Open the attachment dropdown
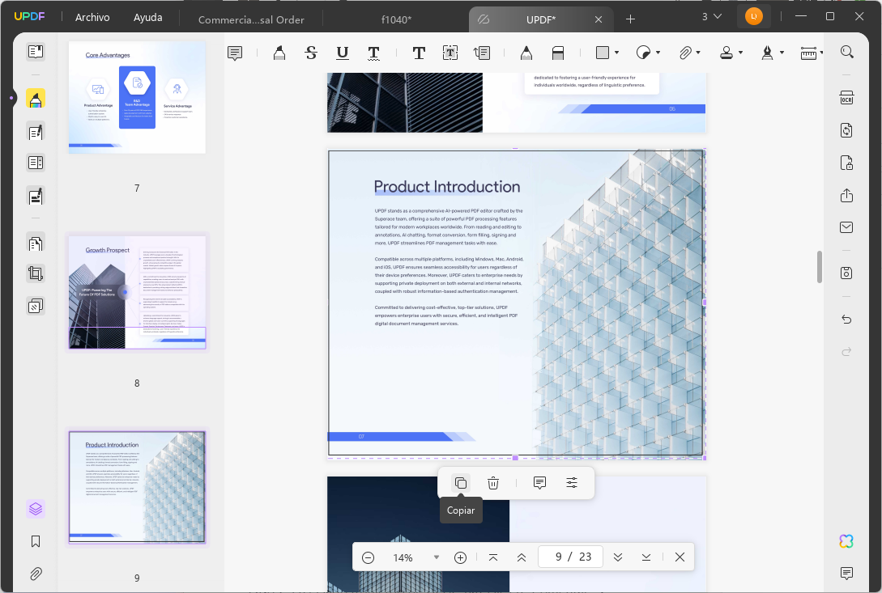The height and width of the screenshot is (593, 882). [697, 53]
